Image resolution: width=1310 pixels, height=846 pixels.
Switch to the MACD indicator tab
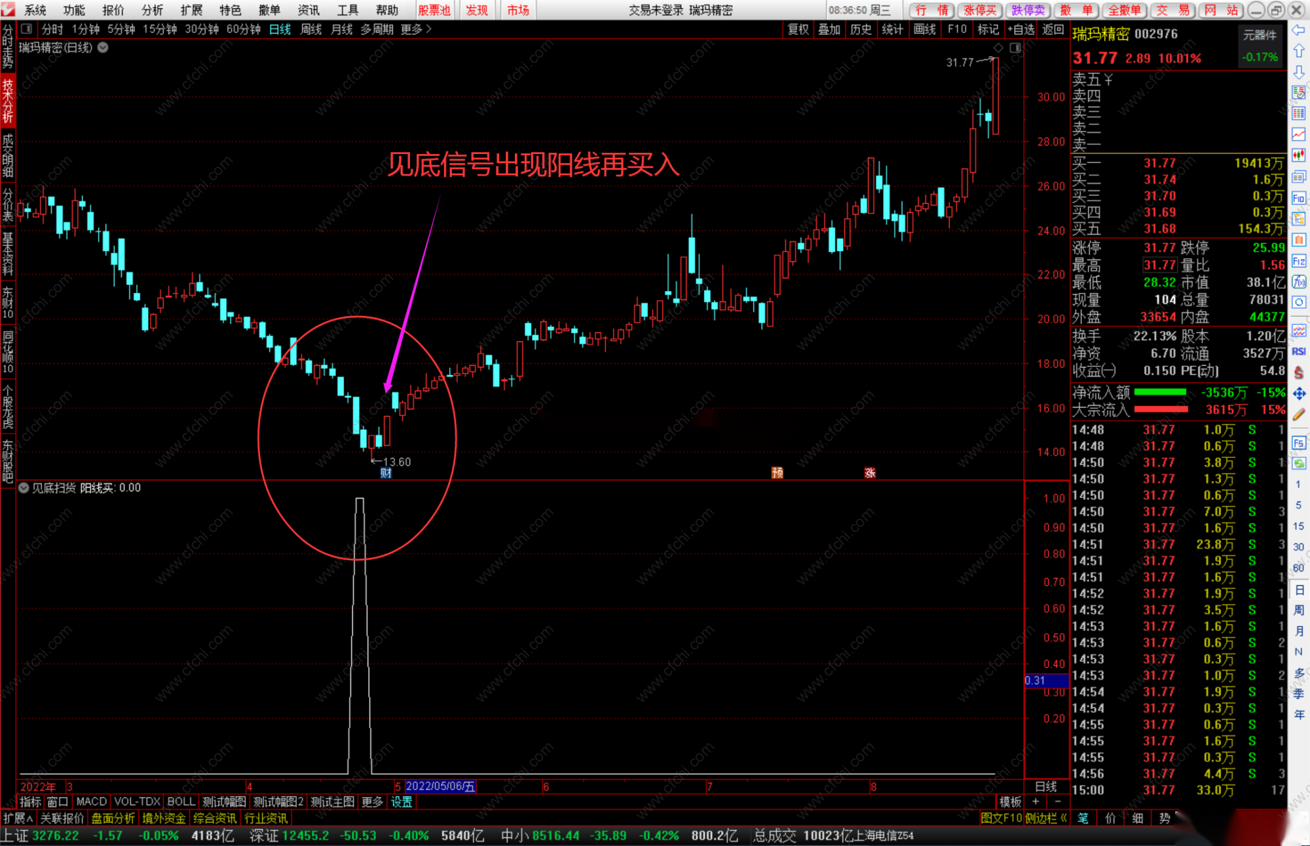pyautogui.click(x=91, y=801)
